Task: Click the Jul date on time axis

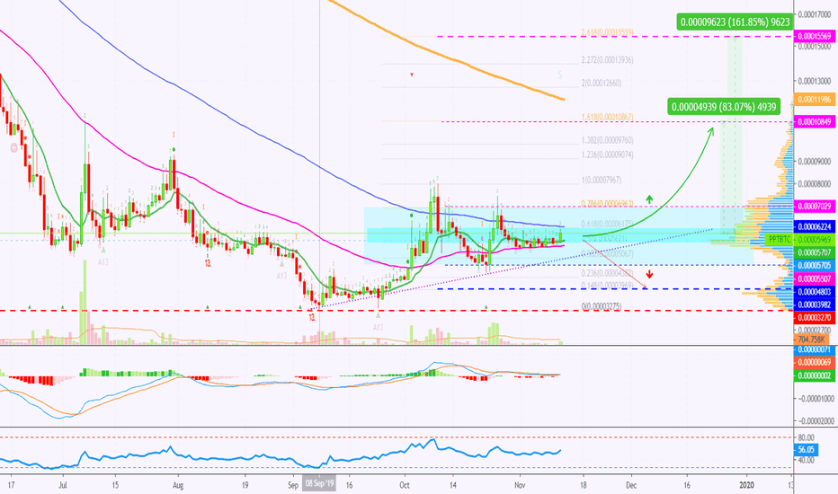Action: 63,485
